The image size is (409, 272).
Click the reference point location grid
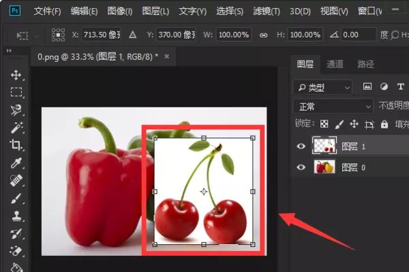click(x=58, y=35)
